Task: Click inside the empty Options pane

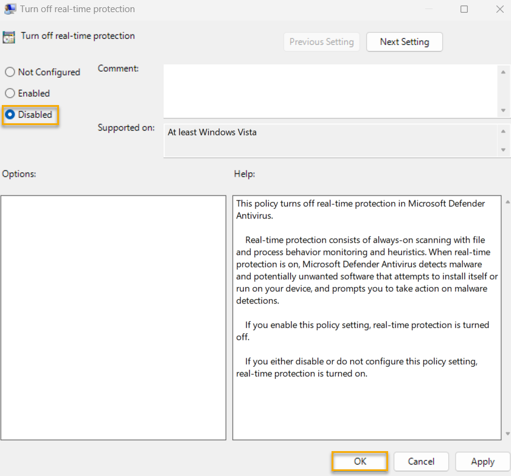Action: coord(113,317)
